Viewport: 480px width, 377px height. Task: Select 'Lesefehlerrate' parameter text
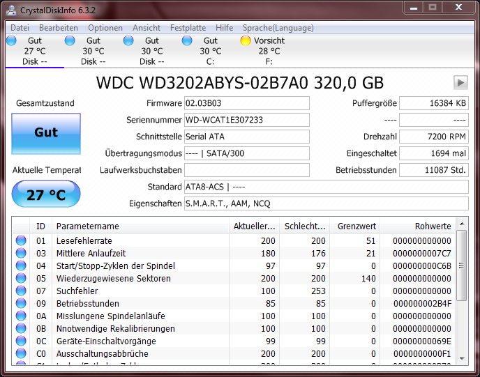[x=84, y=241]
